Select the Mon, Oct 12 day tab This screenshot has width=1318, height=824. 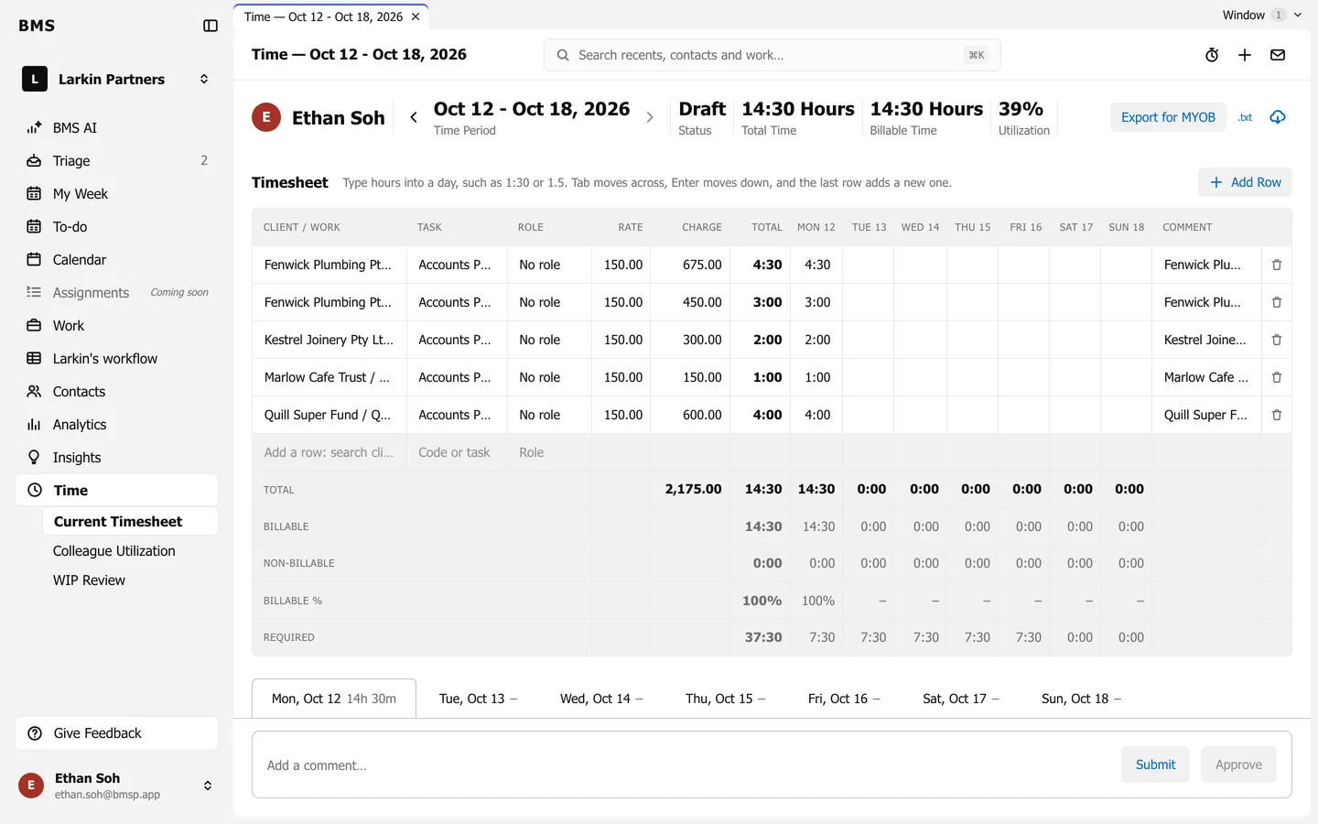(334, 699)
